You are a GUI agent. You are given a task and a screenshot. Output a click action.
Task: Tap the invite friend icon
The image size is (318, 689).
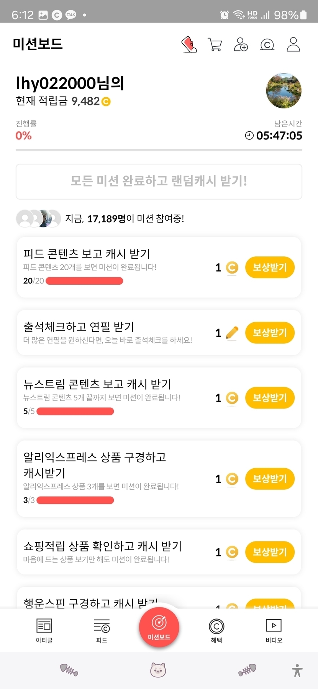[x=241, y=44]
